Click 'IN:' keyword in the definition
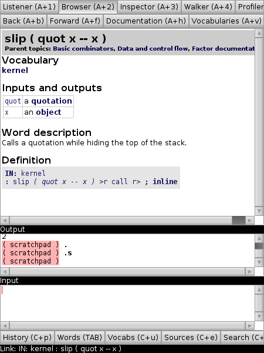The image size is (264, 353). click(x=11, y=174)
